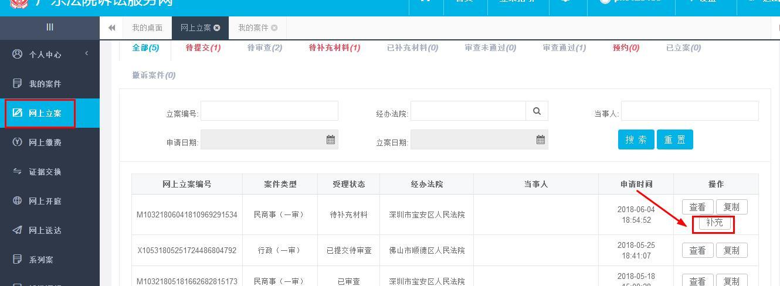Select 网上立案 in the sidebar
This screenshot has width=780, height=286.
click(50, 113)
